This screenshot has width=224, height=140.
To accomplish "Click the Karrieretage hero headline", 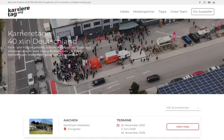I will pos(43,37).
